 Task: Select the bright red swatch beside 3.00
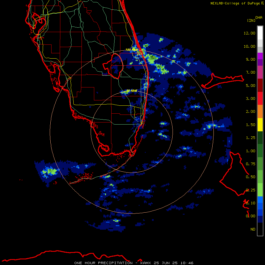(260, 98)
